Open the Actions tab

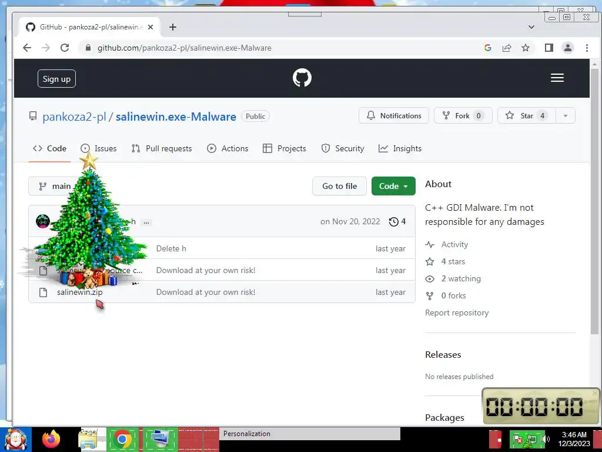pyautogui.click(x=228, y=148)
